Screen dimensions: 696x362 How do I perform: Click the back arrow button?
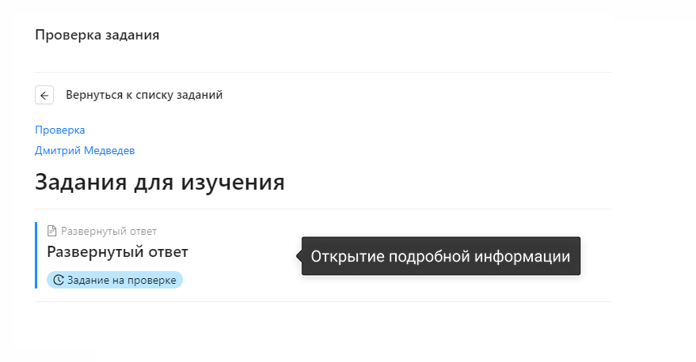tap(44, 95)
